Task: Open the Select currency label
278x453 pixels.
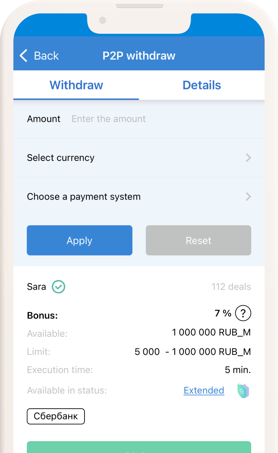Action: (x=61, y=158)
